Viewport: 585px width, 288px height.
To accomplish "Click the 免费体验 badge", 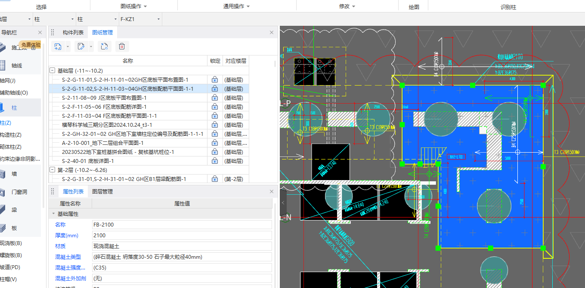I will pyautogui.click(x=31, y=45).
